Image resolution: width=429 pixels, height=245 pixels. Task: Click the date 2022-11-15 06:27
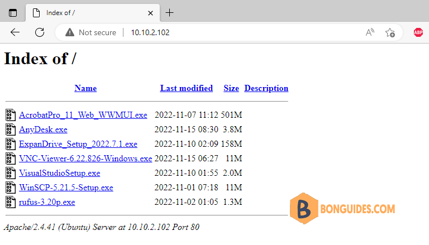tap(187, 158)
